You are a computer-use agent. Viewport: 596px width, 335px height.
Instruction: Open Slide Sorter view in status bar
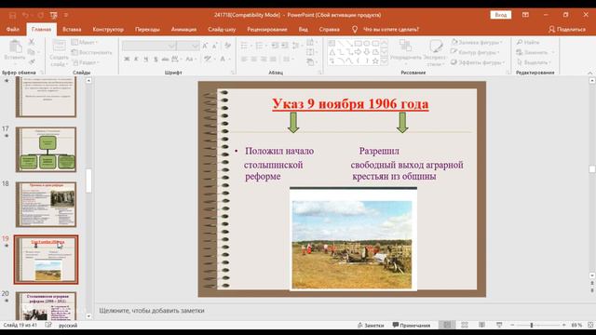point(465,325)
